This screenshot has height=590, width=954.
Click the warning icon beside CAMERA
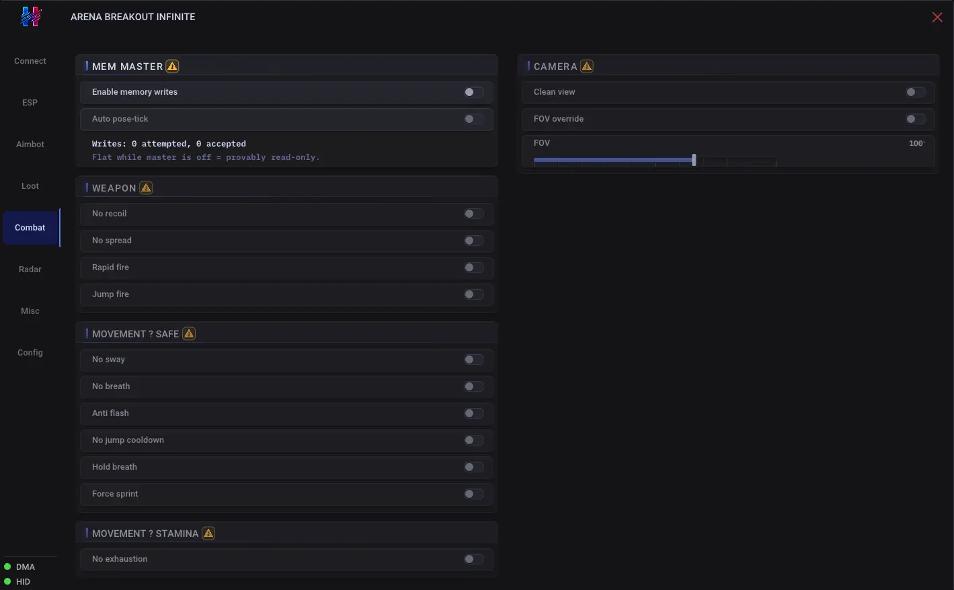tap(587, 66)
